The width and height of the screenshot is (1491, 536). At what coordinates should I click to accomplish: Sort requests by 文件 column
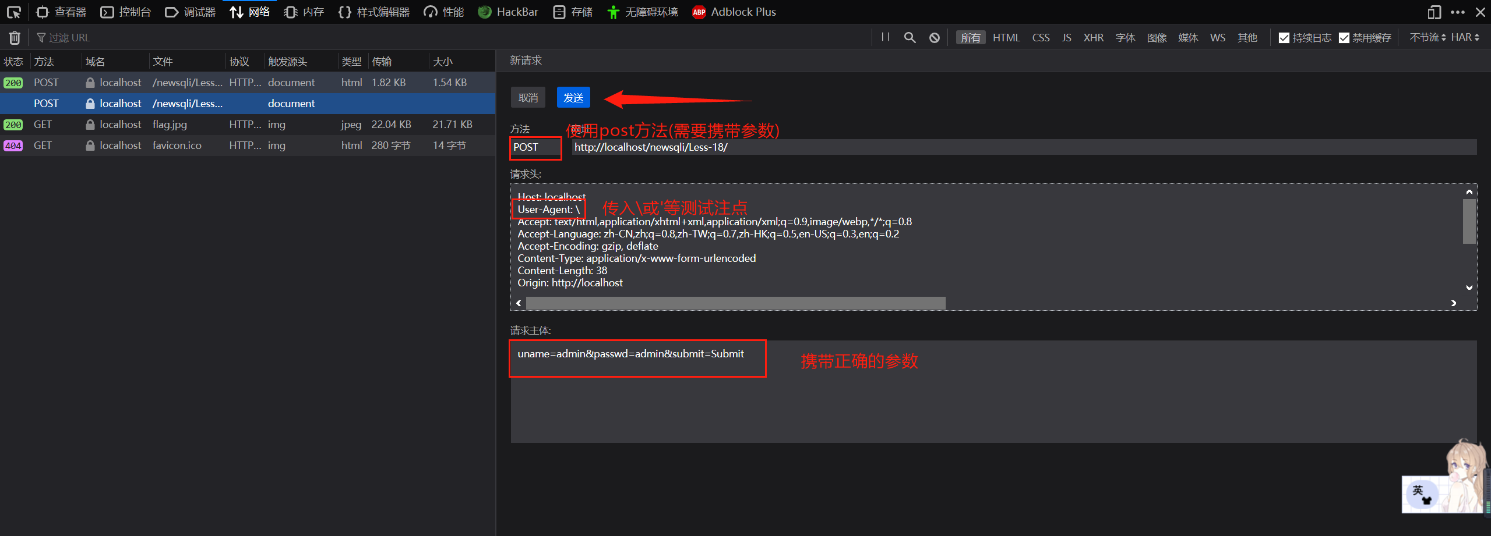(x=187, y=62)
